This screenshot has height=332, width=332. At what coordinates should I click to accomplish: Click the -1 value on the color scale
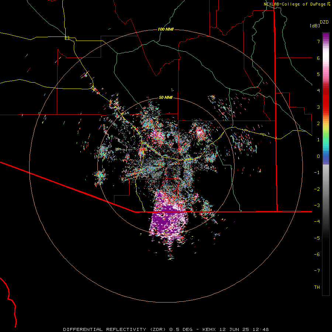317,173
